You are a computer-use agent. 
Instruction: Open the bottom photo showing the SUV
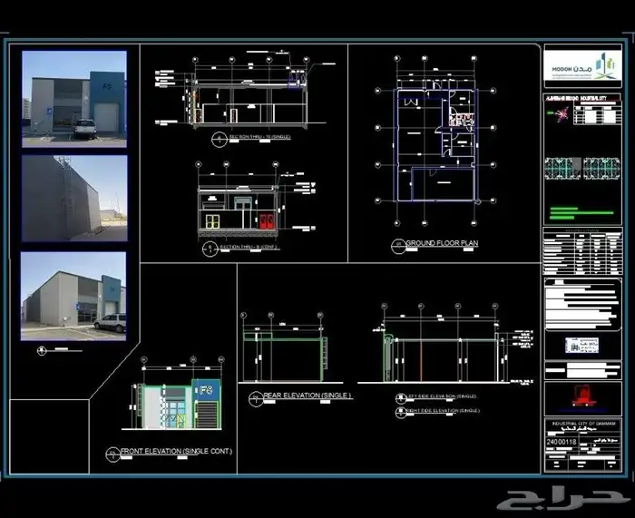[74, 292]
